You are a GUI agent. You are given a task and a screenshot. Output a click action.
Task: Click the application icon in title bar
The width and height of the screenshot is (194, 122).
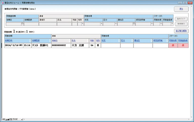[3, 3]
